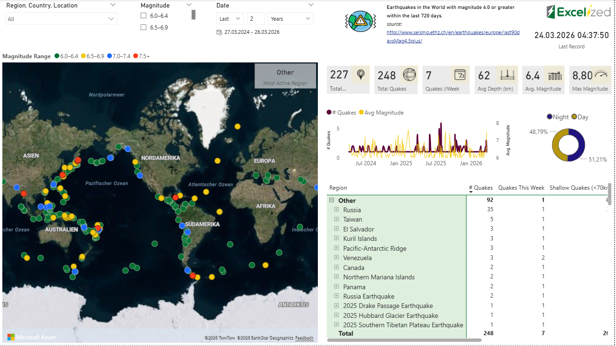
Task: Expand the 2025 Southern Tibetan Plateau Earthquake row
Action: pos(336,324)
